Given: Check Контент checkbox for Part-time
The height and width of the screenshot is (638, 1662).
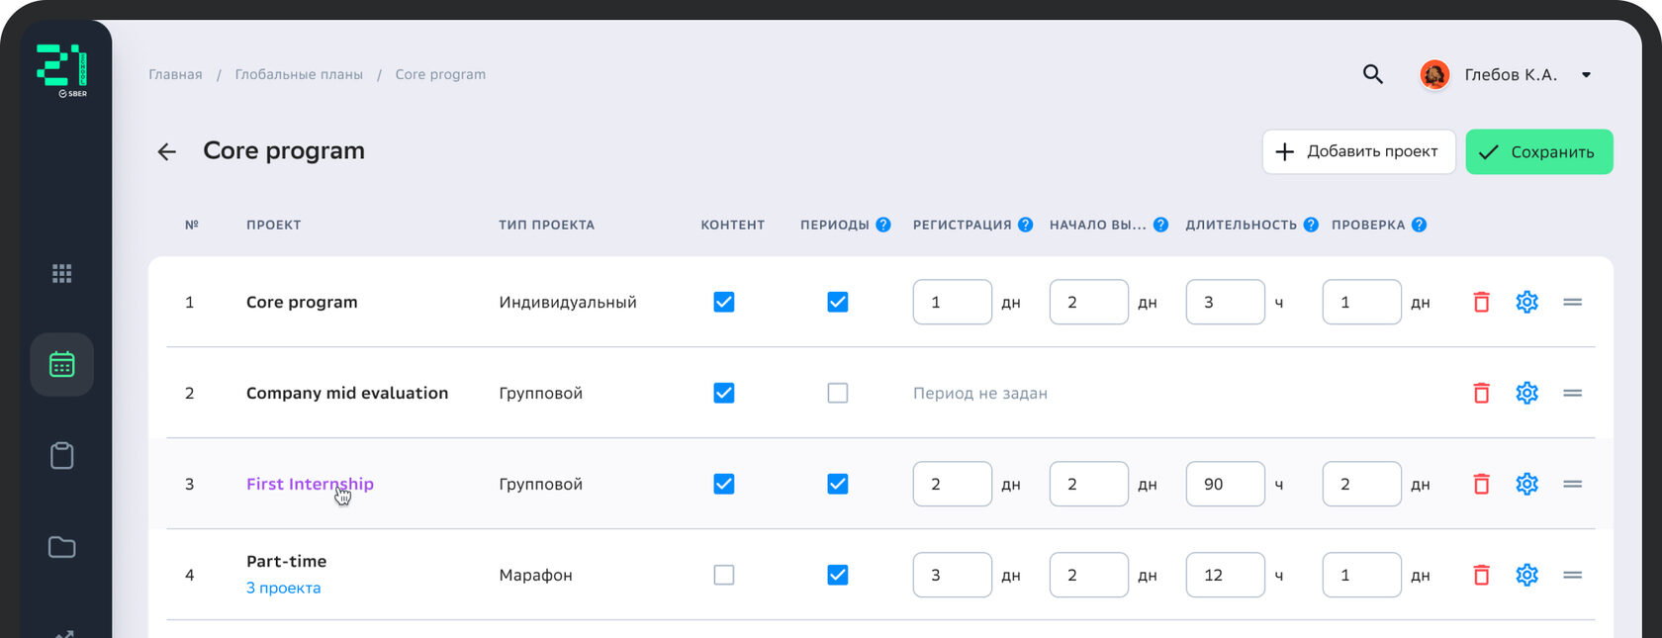Looking at the screenshot, I should click(724, 576).
